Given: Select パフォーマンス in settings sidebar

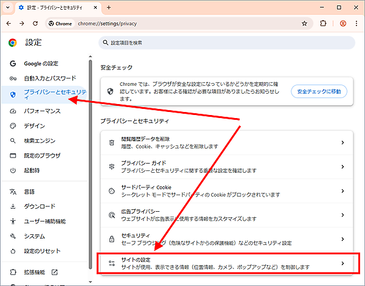Looking at the screenshot, I should tap(42, 111).
